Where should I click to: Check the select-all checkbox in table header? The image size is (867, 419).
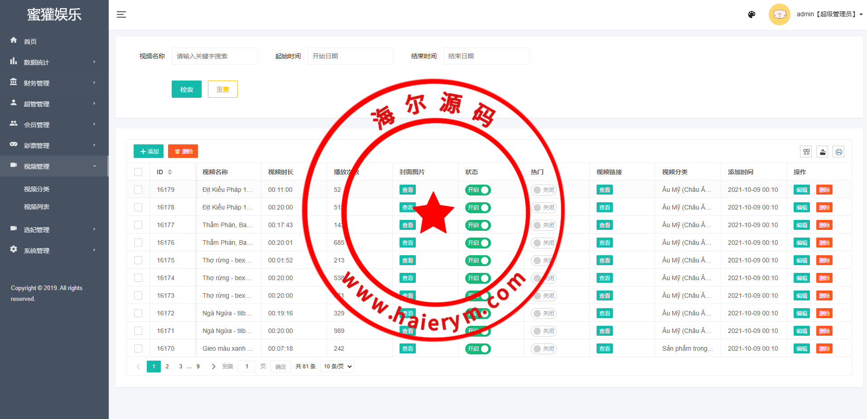pyautogui.click(x=138, y=172)
